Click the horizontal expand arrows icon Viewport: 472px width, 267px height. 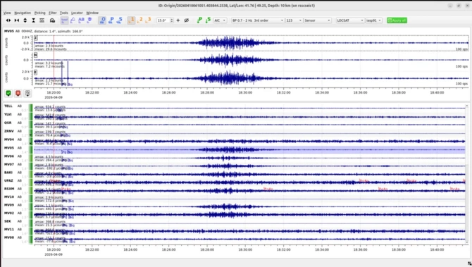[8, 20]
